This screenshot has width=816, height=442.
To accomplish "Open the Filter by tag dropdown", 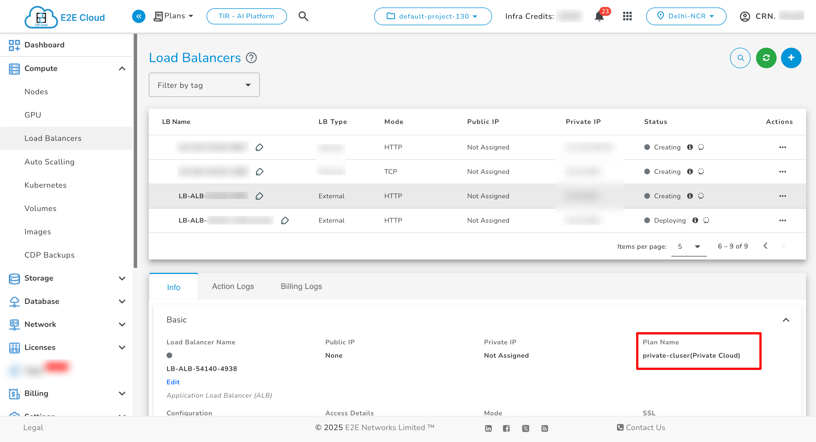I will 204,85.
